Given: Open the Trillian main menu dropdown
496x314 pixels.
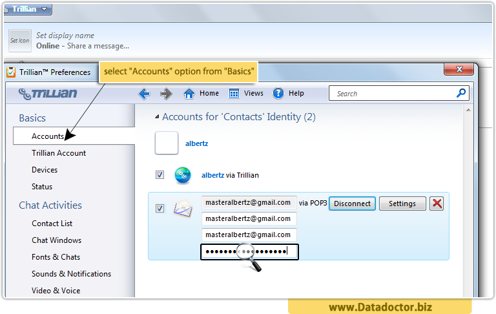Looking at the screenshot, I should click(28, 9).
